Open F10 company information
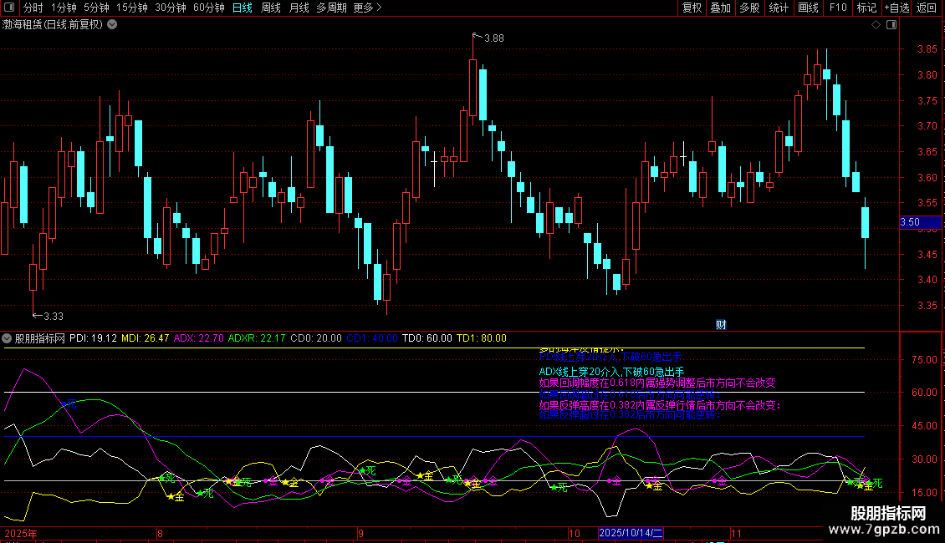Image resolution: width=945 pixels, height=543 pixels. (837, 8)
